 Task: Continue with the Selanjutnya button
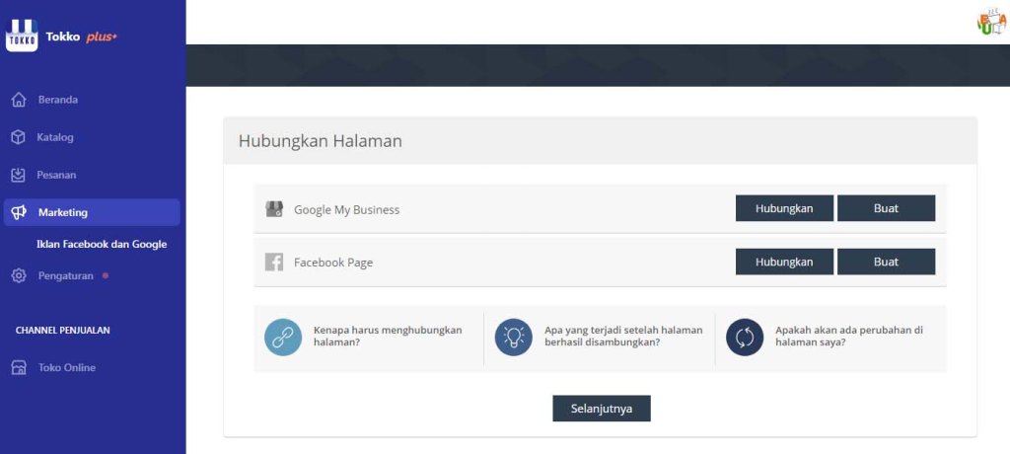point(601,409)
